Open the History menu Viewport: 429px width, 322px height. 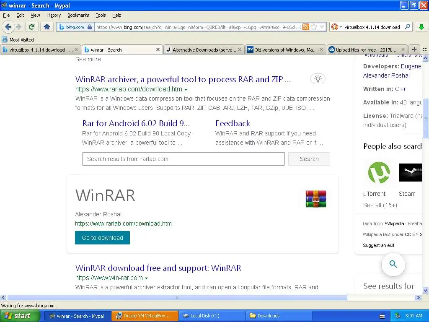pos(54,15)
